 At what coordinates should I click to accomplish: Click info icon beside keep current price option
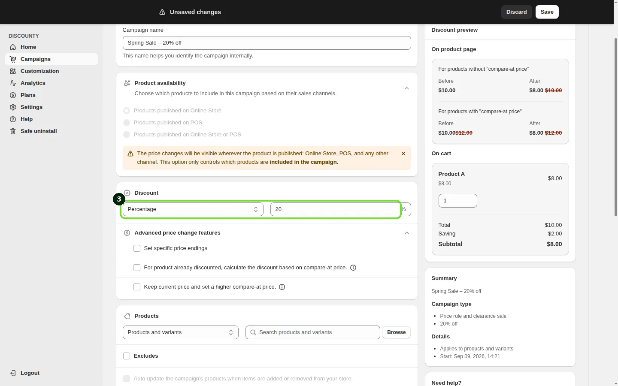[x=282, y=287]
